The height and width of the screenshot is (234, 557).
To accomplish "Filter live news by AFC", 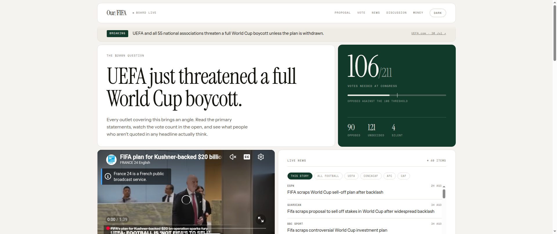I will (x=389, y=176).
